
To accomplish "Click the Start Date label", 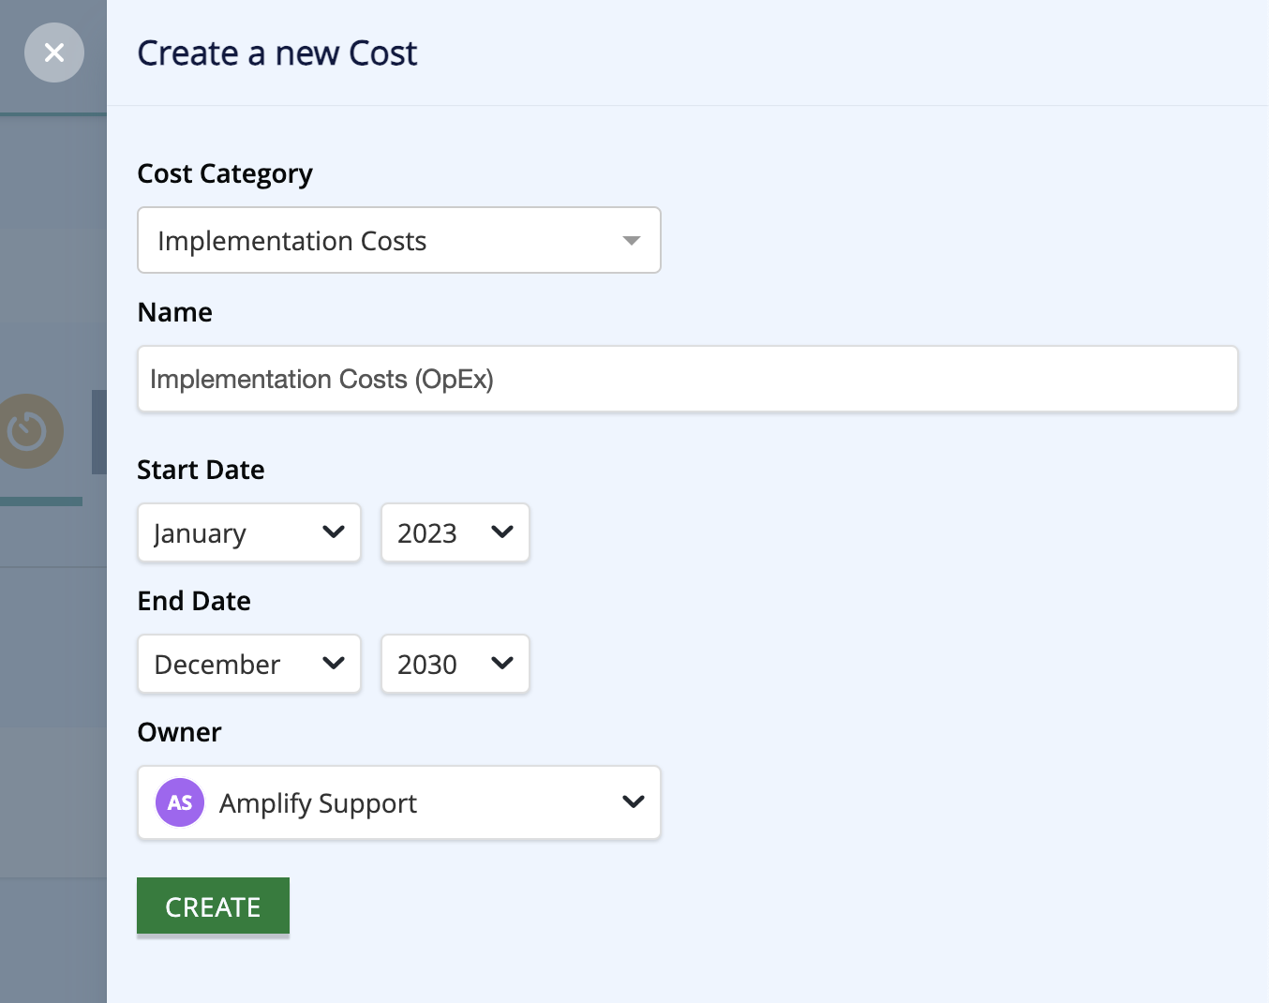I will tap(201, 470).
